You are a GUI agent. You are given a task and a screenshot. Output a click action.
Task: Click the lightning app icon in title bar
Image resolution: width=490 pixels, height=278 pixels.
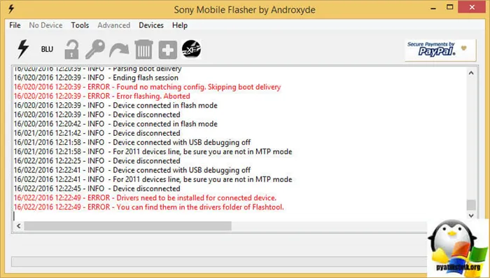(11, 9)
